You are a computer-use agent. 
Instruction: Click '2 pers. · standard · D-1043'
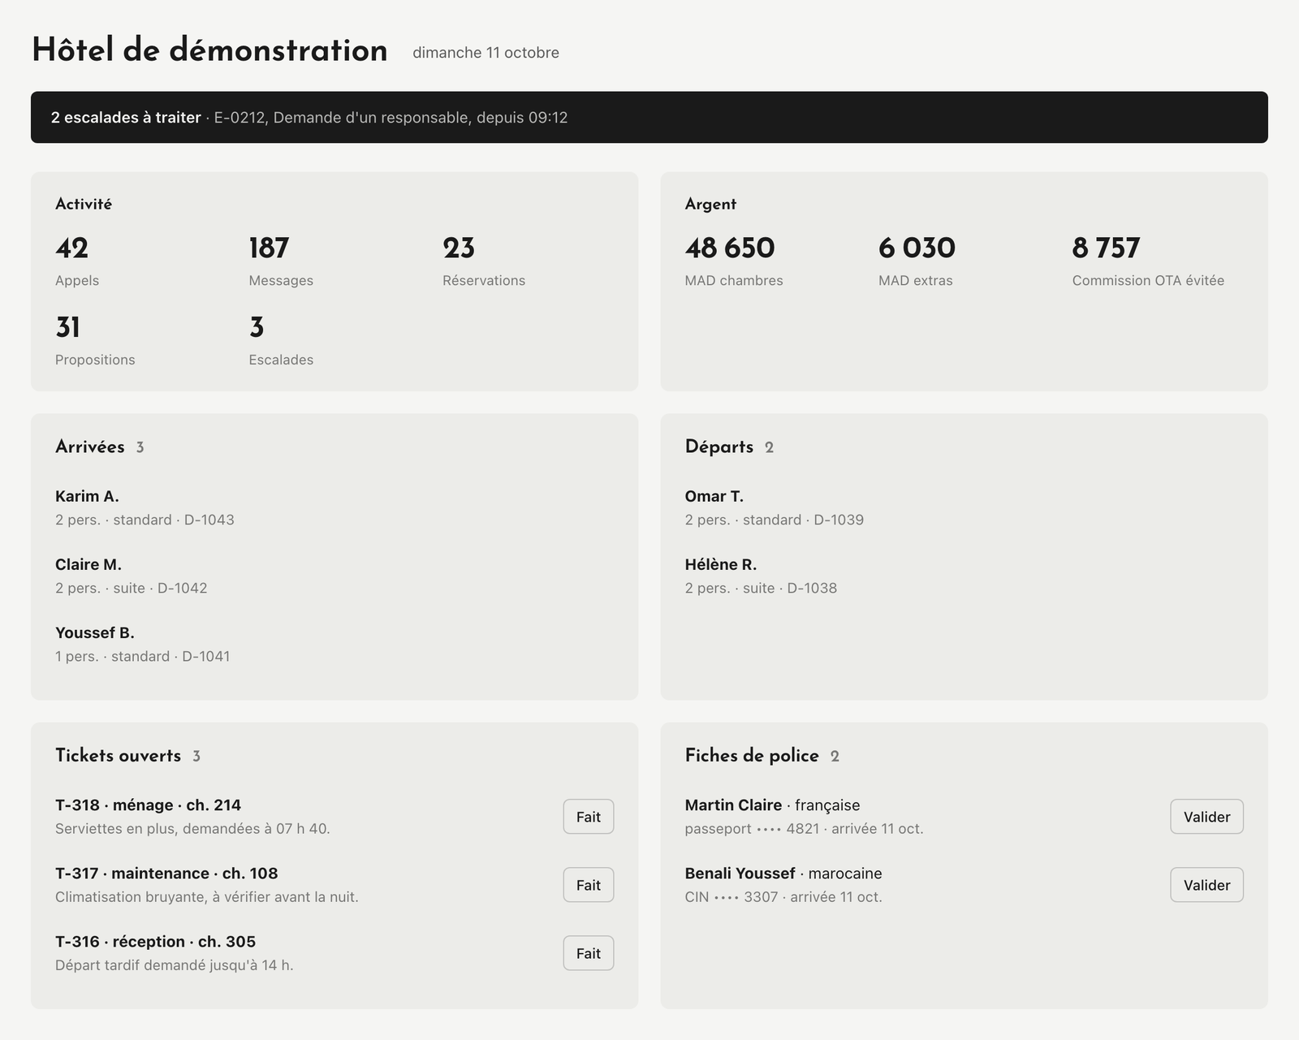145,520
